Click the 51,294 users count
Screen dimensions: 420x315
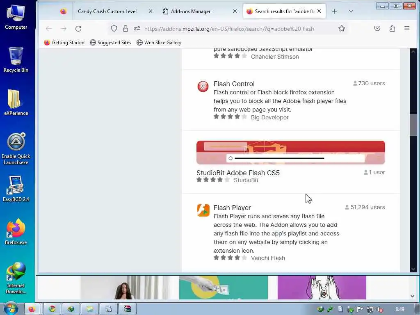(365, 207)
